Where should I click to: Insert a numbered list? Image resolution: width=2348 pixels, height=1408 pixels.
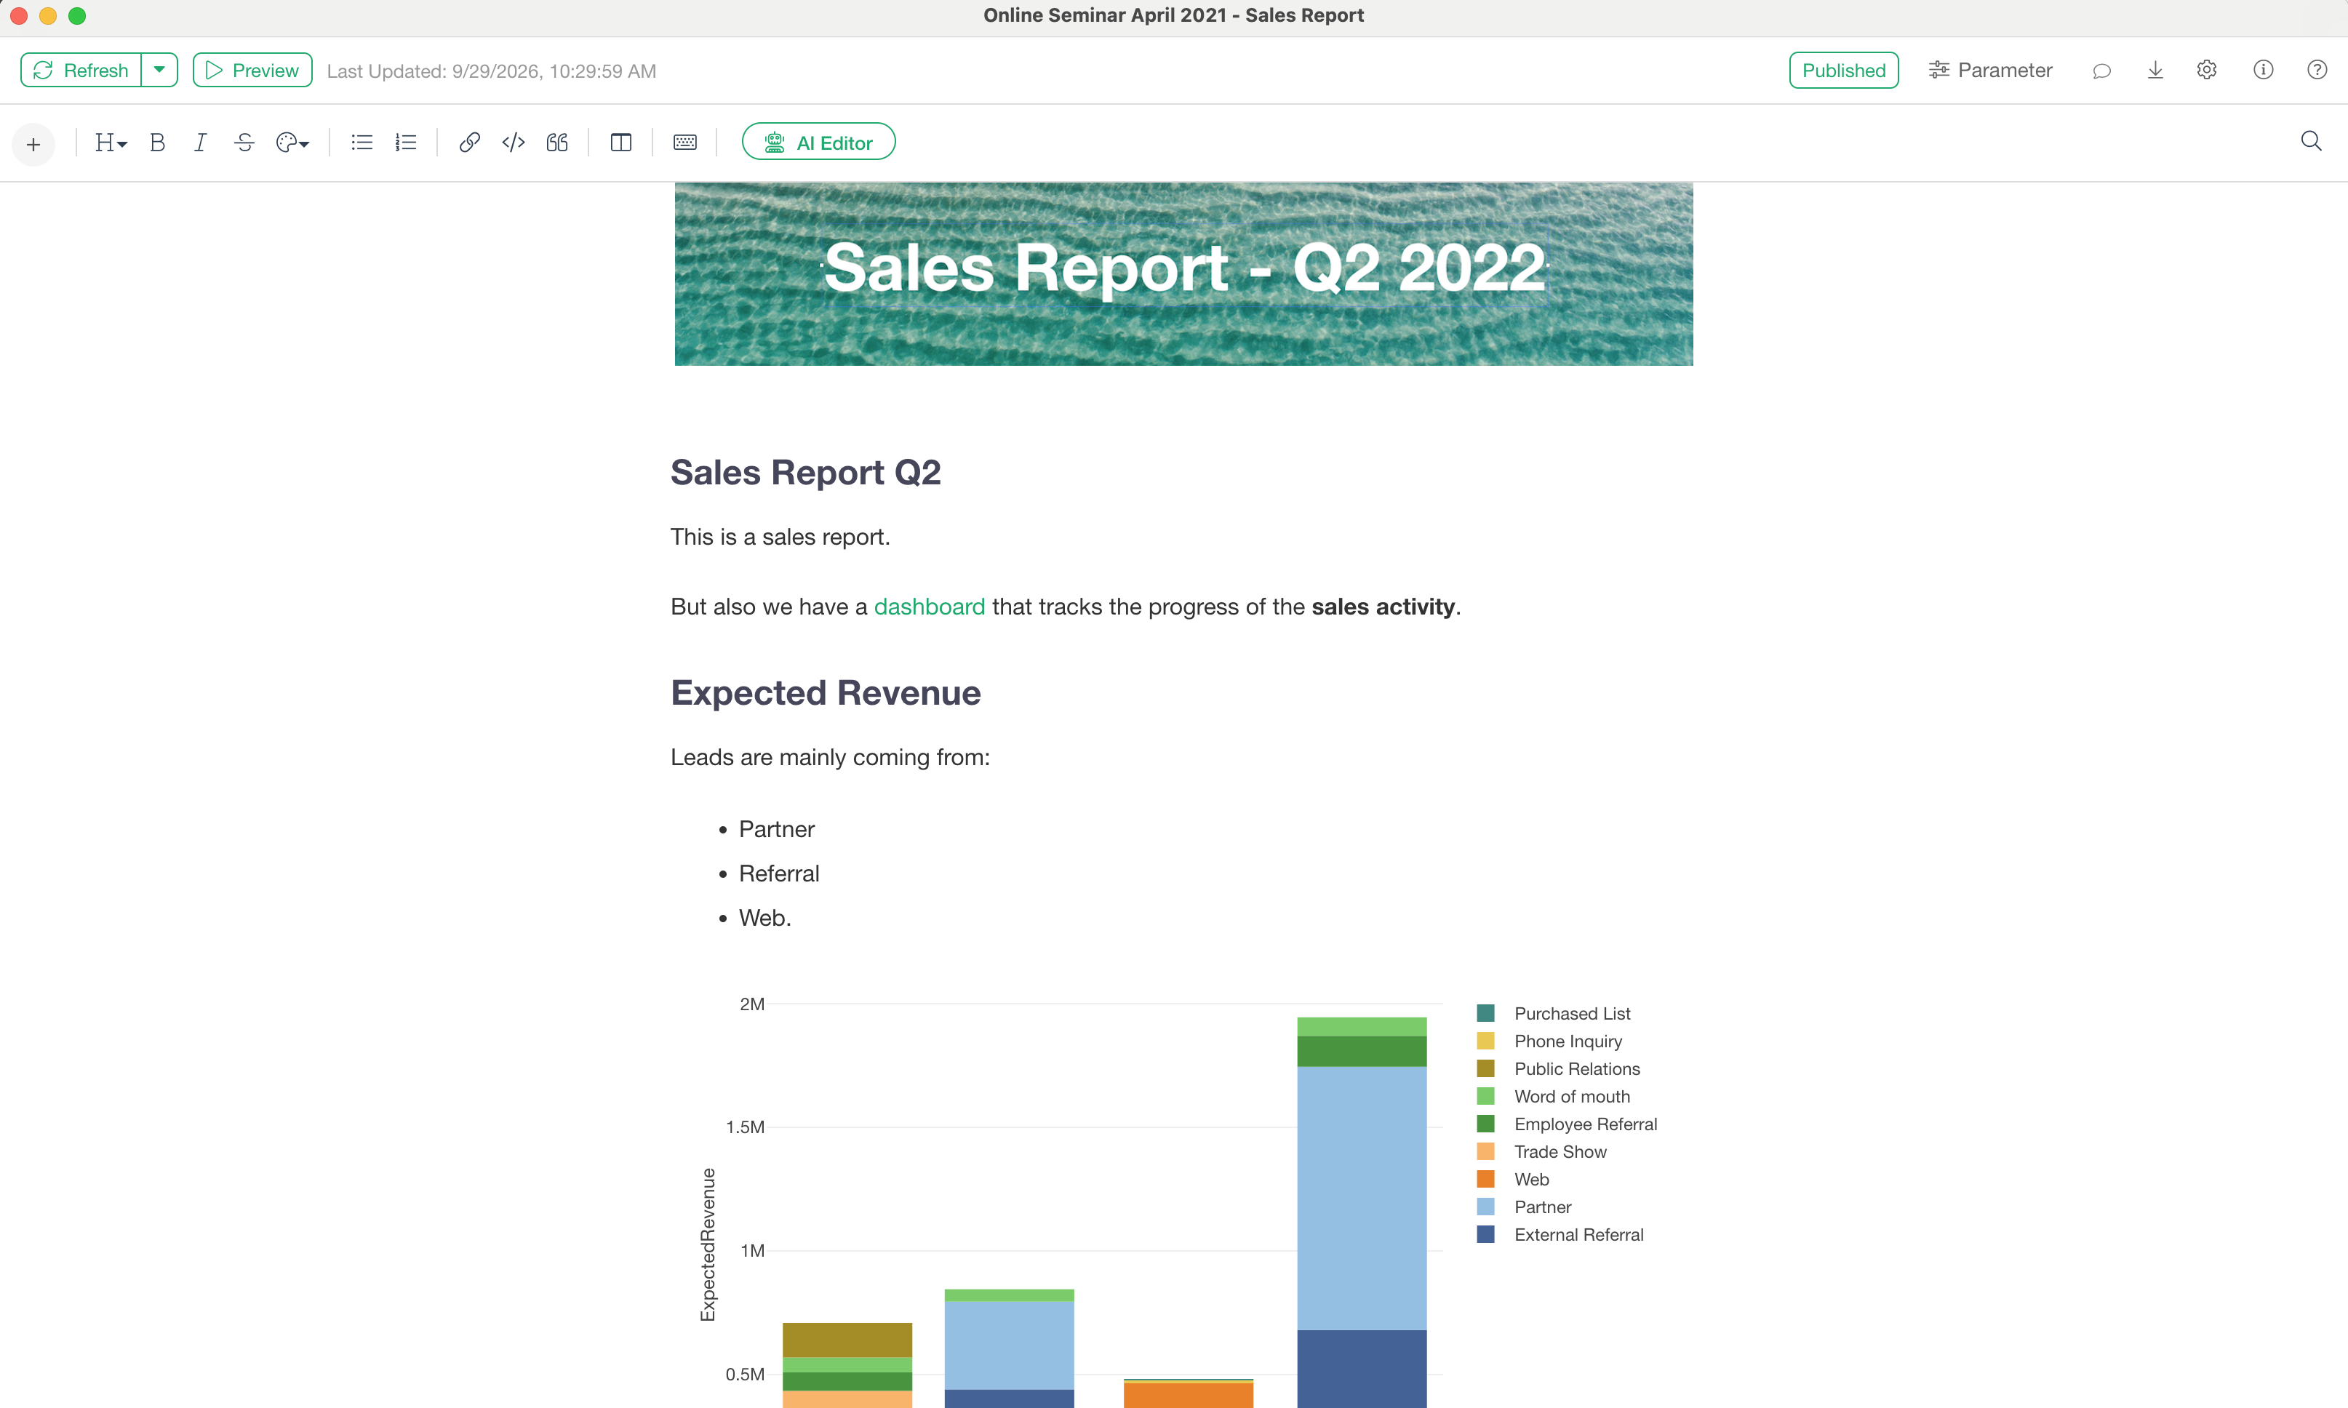pos(406,143)
